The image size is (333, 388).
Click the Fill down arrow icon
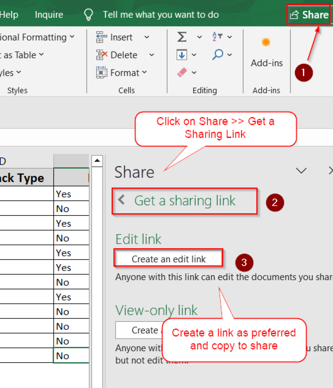(x=182, y=55)
